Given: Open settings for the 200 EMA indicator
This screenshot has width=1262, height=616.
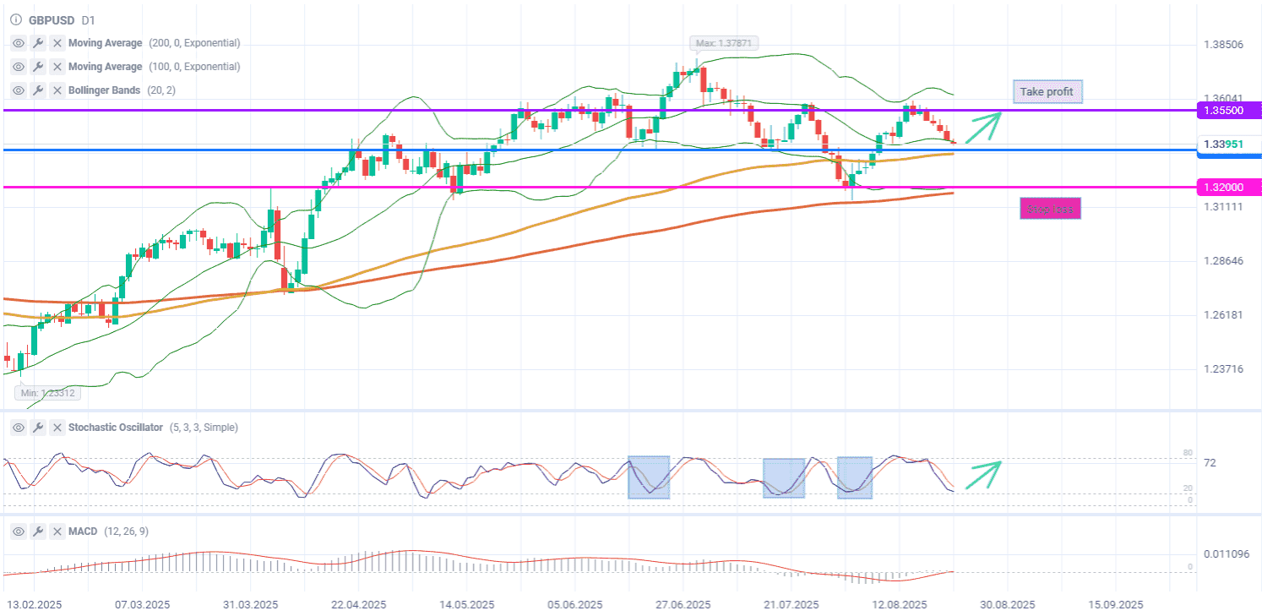Looking at the screenshot, I should point(38,43).
